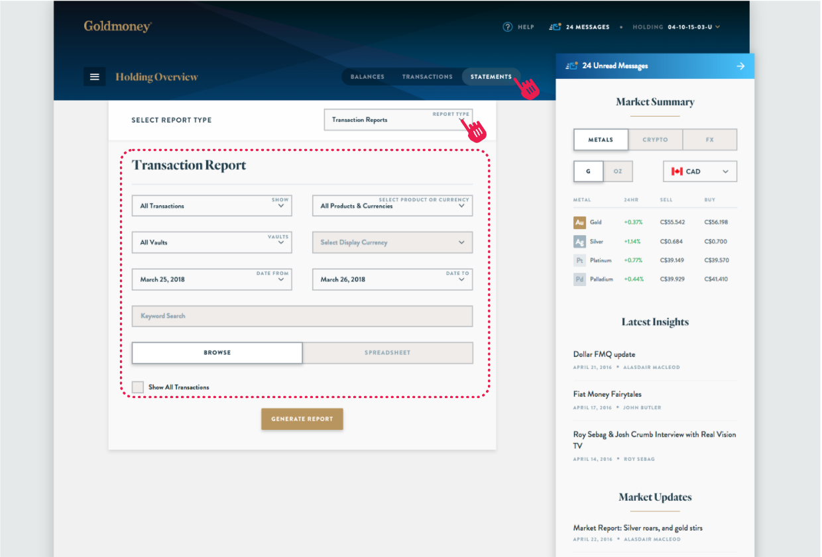Open the All Vaults dropdown
Viewport: 822px width, 557px height.
(212, 242)
